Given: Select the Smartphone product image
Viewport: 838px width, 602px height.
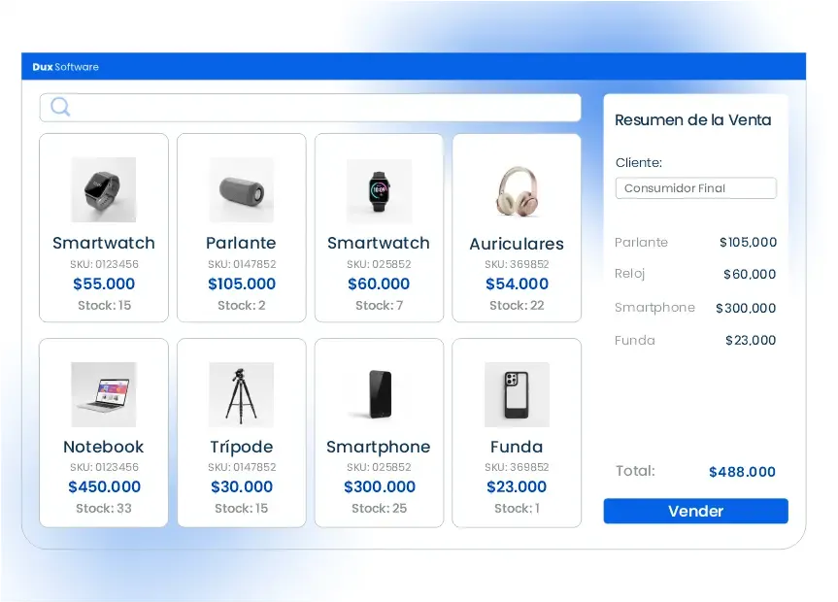Looking at the screenshot, I should pos(379,394).
